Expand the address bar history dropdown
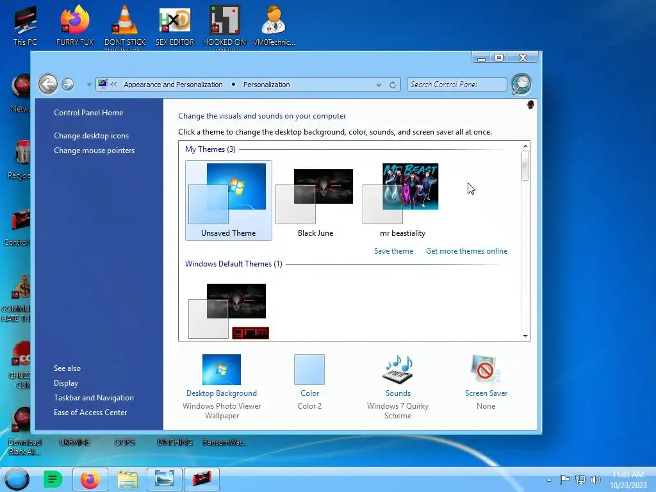This screenshot has height=492, width=656. [379, 85]
